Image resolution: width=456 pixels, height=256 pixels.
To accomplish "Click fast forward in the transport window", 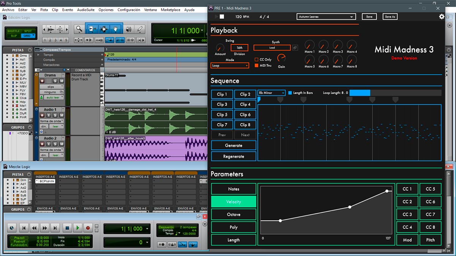I will click(45, 228).
